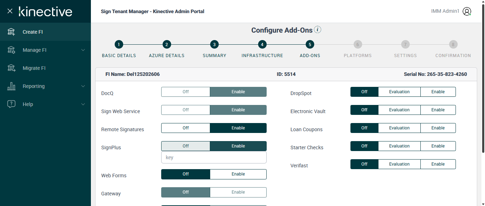Open the user profile avatar icon

point(467,11)
